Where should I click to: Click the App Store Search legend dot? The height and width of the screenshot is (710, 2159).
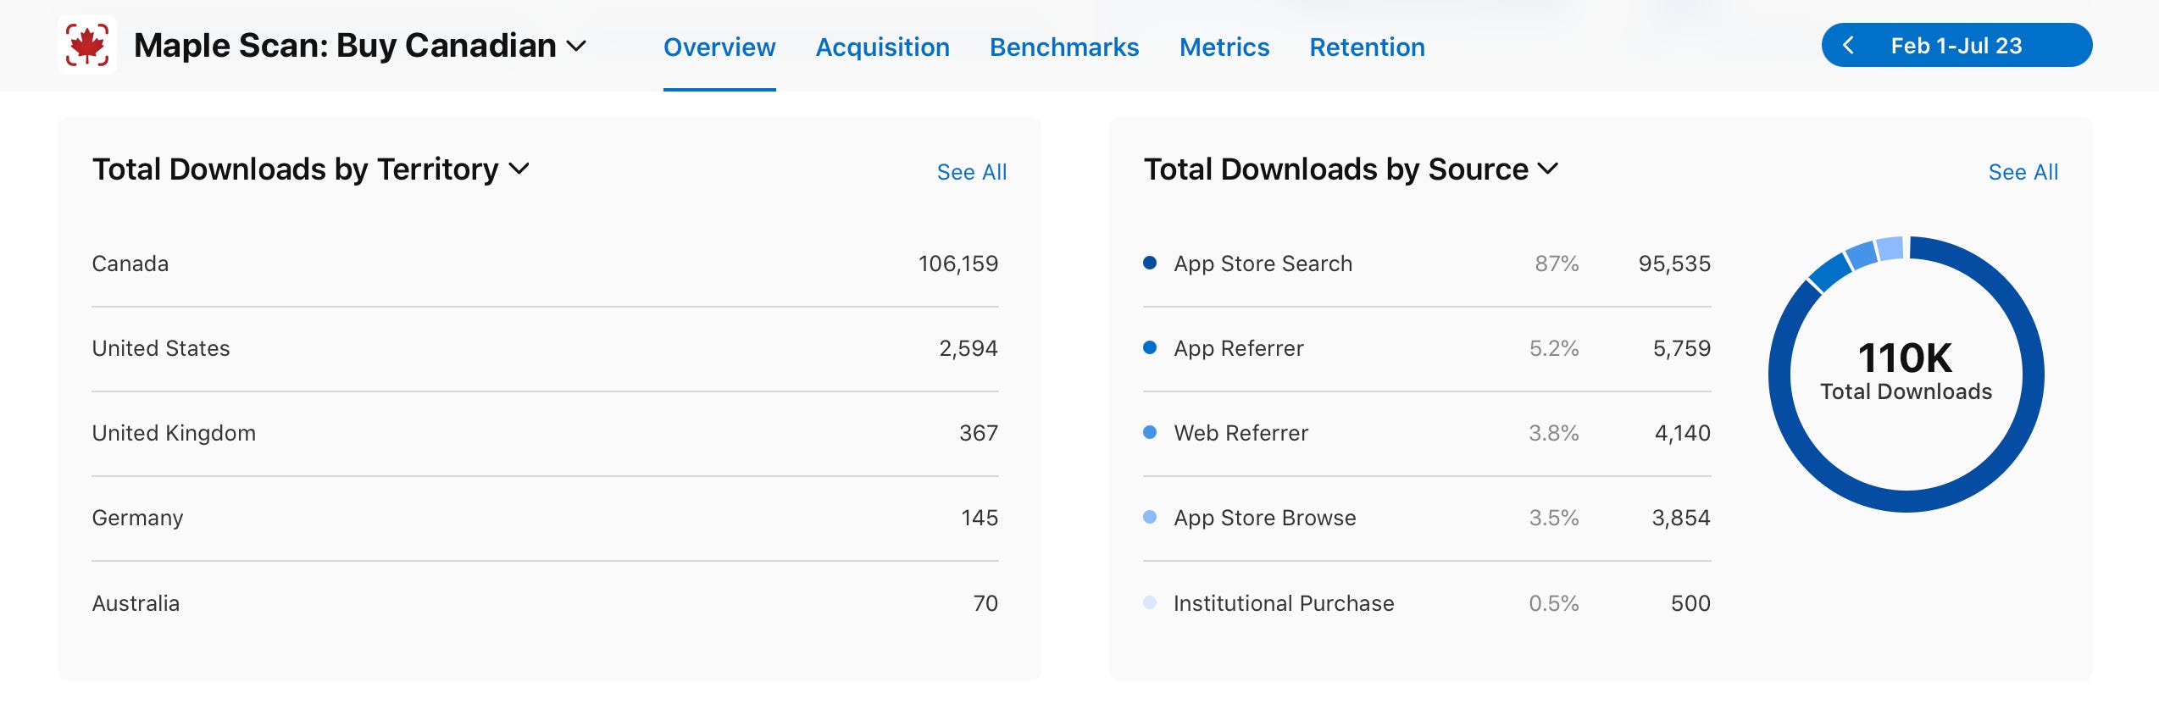1150,263
